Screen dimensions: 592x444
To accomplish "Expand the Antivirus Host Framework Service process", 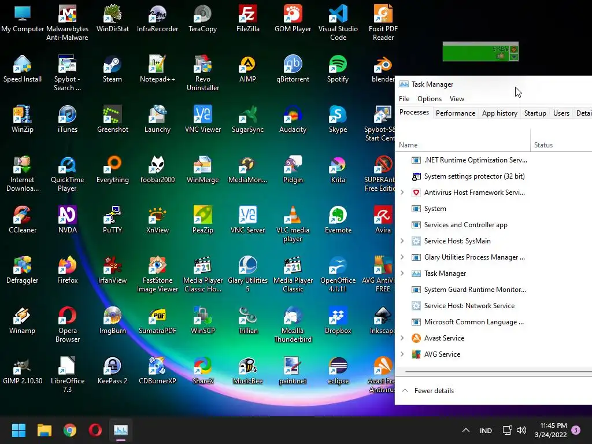I will [402, 193].
